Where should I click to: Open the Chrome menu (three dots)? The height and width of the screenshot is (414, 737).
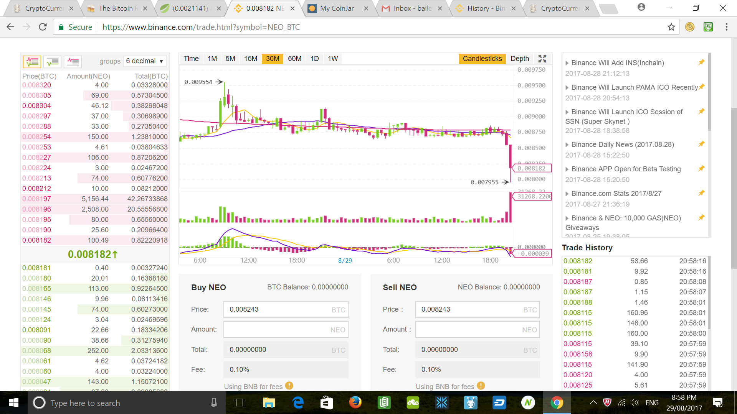point(726,27)
